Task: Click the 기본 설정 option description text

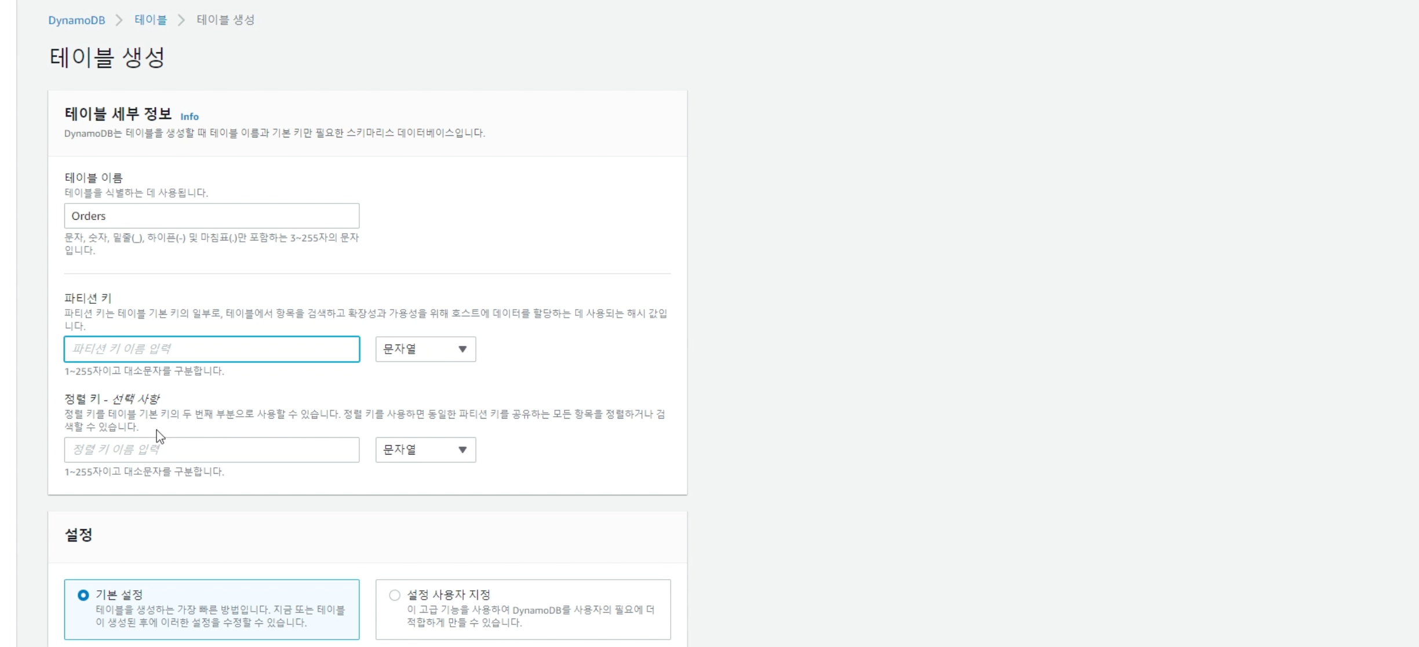Action: click(220, 616)
